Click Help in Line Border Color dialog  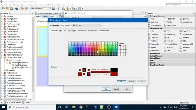[141, 82]
